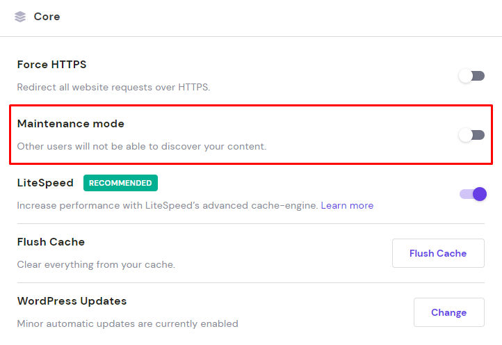Click the LiteSpeed title text
Screen dimensions: 502x345
tap(45, 183)
